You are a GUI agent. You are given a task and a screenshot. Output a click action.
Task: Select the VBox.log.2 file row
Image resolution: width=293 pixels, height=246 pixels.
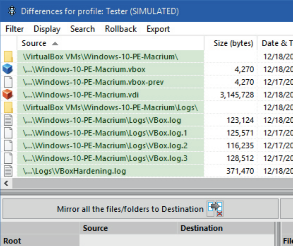click(x=105, y=145)
